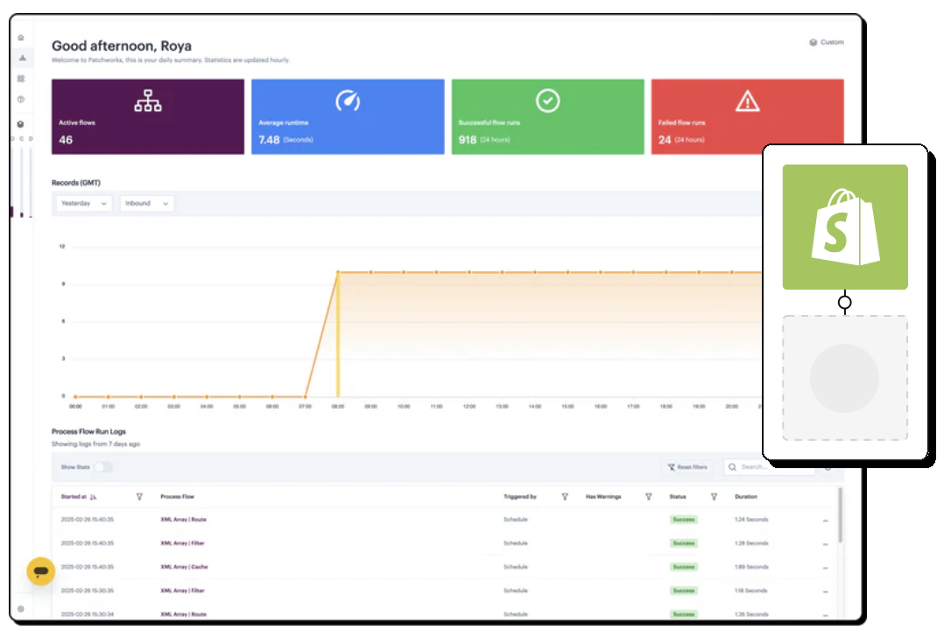Click the Records (GMT) heading
Screen dimensions: 951x637
coord(76,183)
